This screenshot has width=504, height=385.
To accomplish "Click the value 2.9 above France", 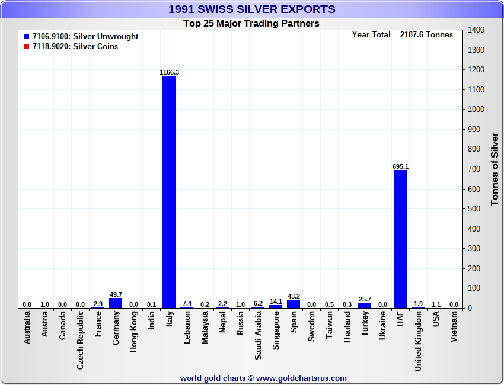I will click(98, 304).
